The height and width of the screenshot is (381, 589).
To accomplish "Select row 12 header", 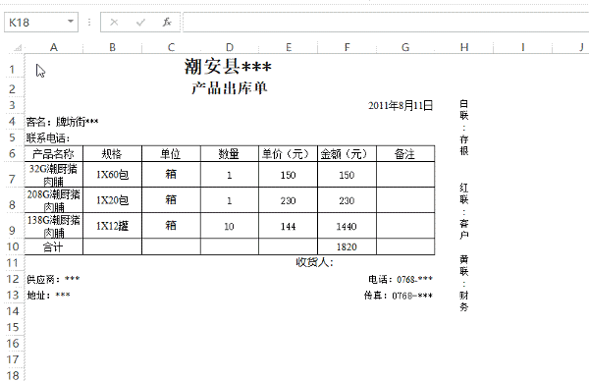I will point(13,279).
